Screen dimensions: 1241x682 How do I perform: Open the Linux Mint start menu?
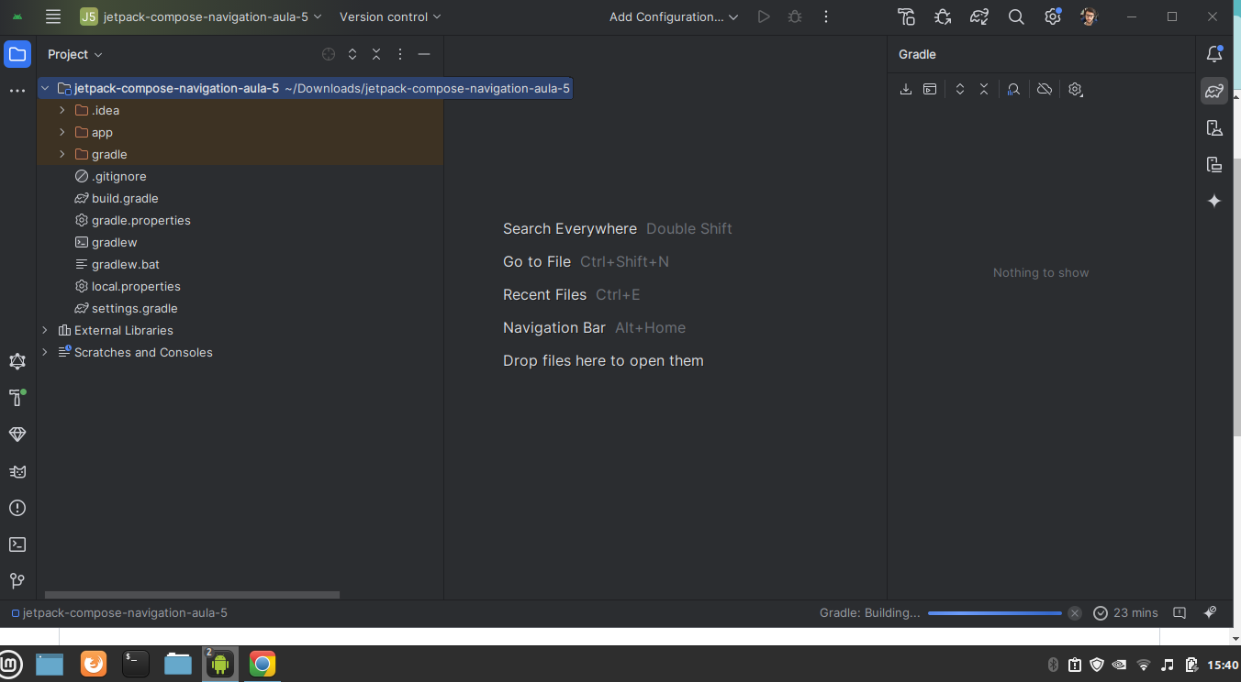(10, 664)
